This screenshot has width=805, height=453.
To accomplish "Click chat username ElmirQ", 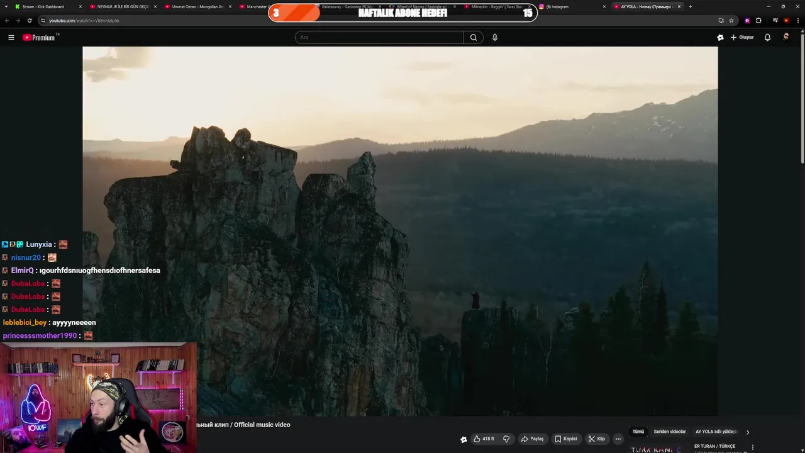I will click(22, 271).
